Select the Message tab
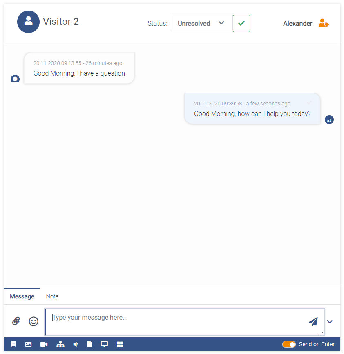 click(22, 296)
